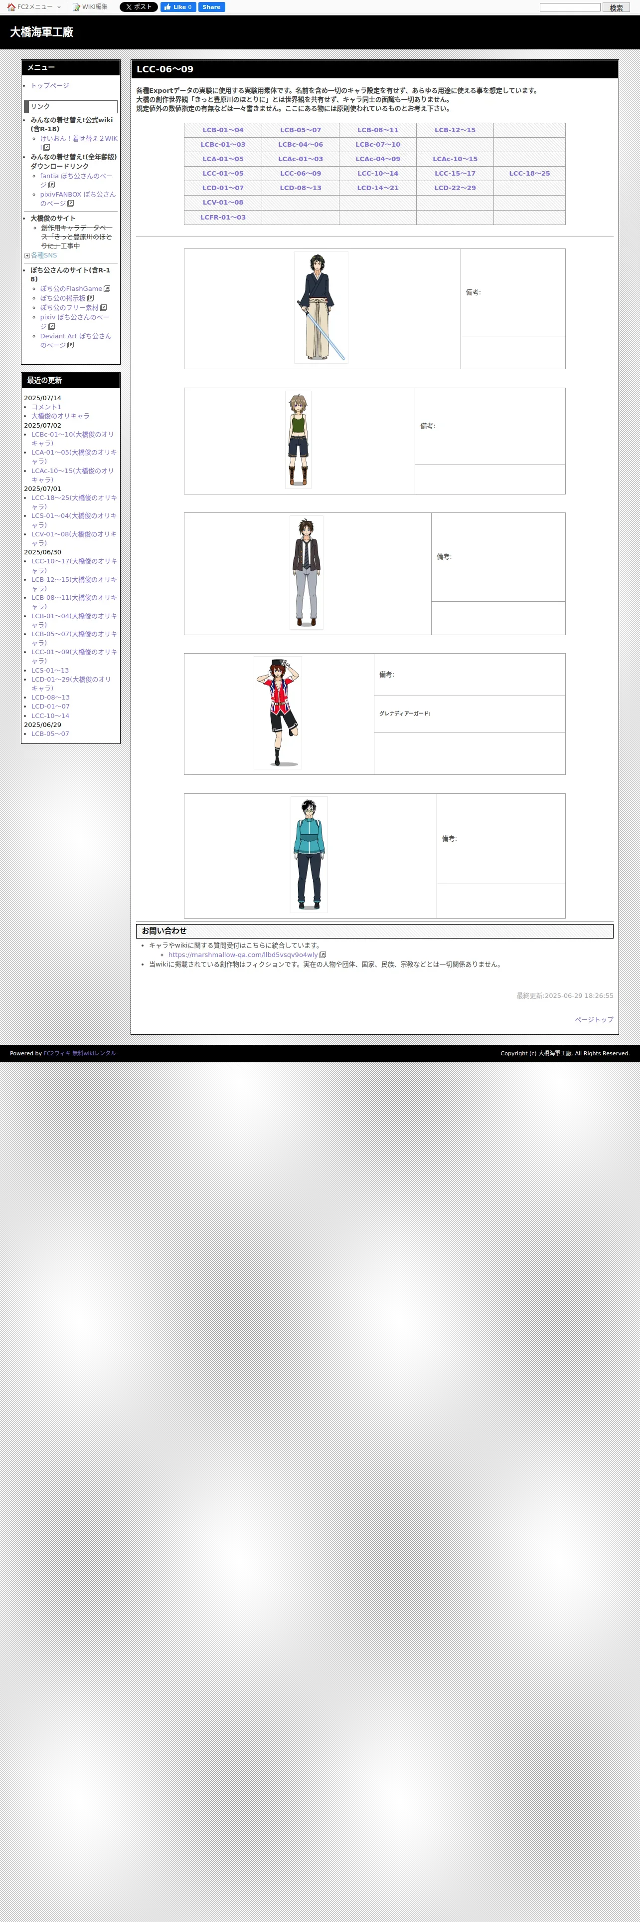Screen dimensions: 640x1922
Task: Open the 大橋海軍工廠 site title
Action: point(42,32)
